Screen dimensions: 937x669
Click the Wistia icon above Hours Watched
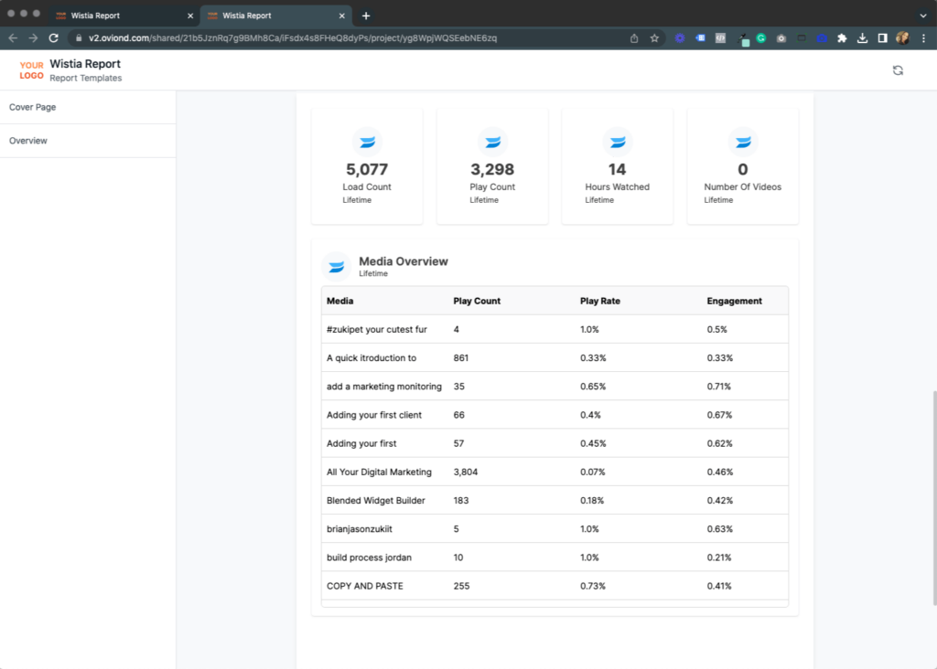tap(618, 142)
